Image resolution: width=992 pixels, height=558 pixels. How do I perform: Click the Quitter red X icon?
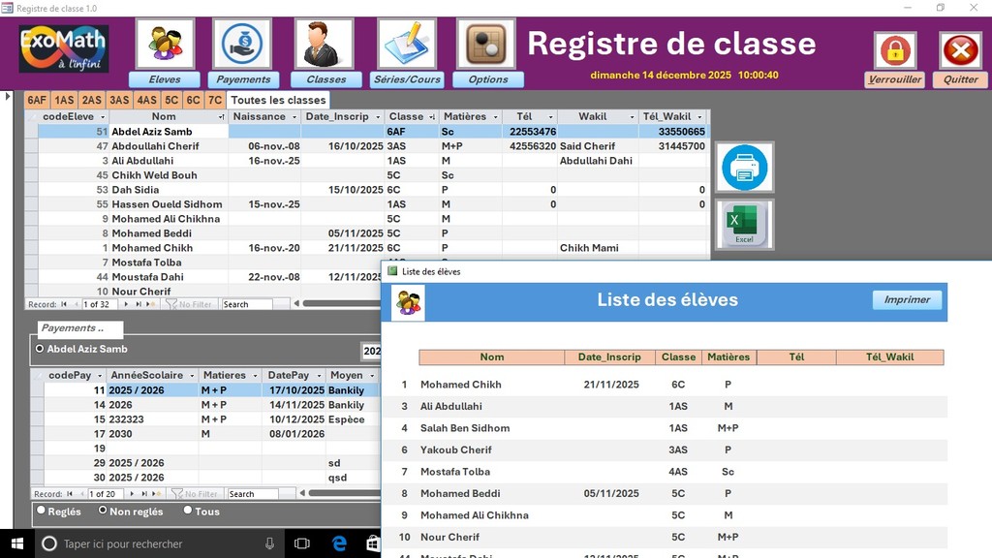(961, 50)
